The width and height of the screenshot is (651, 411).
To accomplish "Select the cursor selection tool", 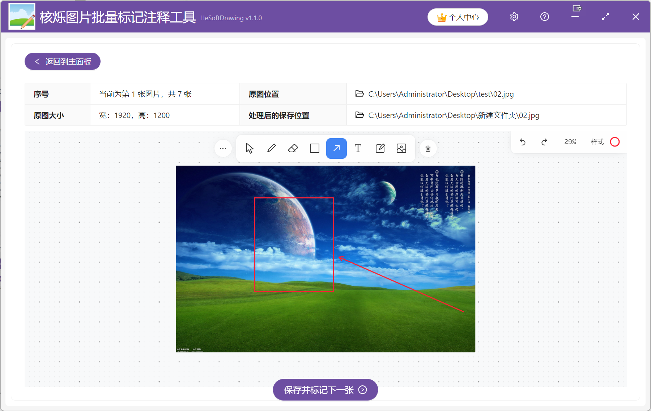I will click(250, 148).
